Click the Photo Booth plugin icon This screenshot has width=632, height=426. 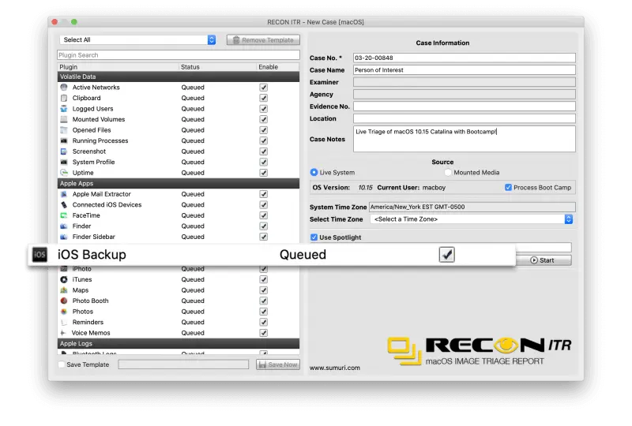[64, 301]
